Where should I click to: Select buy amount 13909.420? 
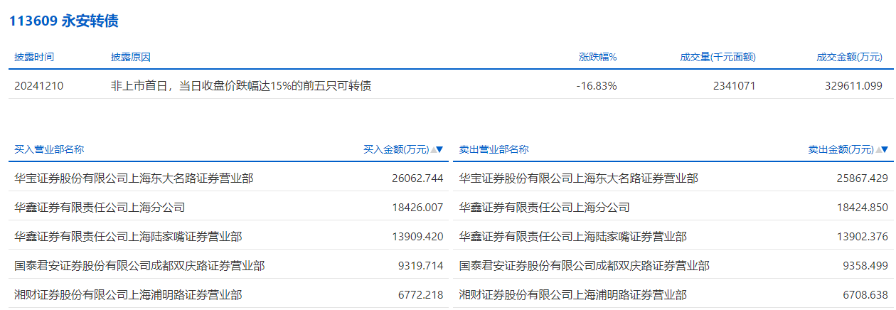(x=417, y=237)
